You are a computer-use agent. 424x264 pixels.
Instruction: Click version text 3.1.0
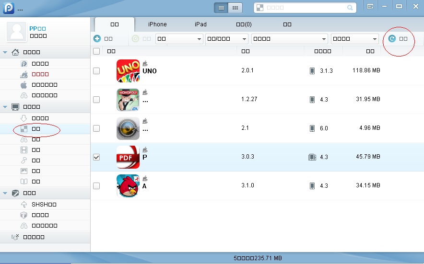pyautogui.click(x=247, y=185)
